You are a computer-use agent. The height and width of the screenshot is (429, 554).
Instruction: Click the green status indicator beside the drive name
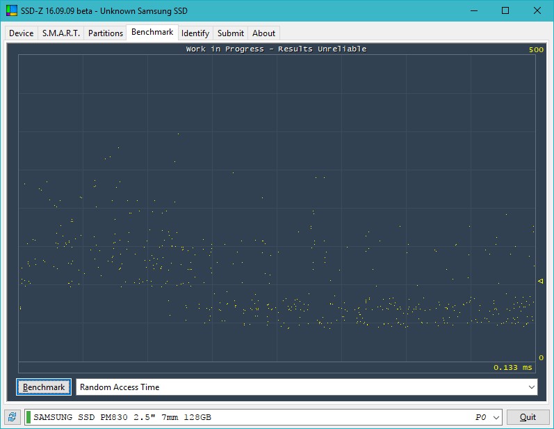[28, 417]
